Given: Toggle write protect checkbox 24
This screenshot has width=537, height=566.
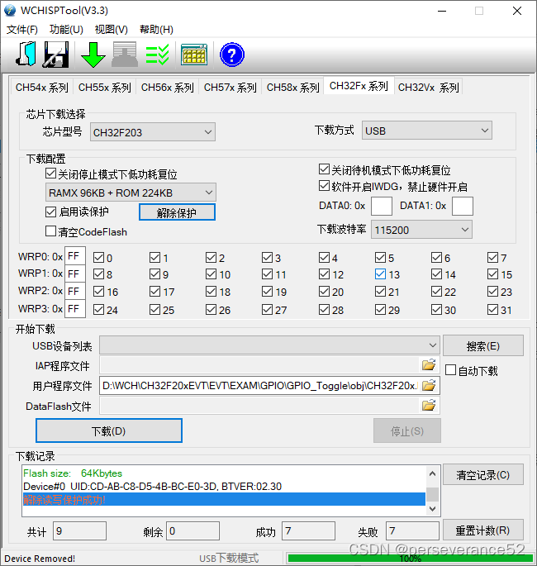Looking at the screenshot, I should pos(98,309).
